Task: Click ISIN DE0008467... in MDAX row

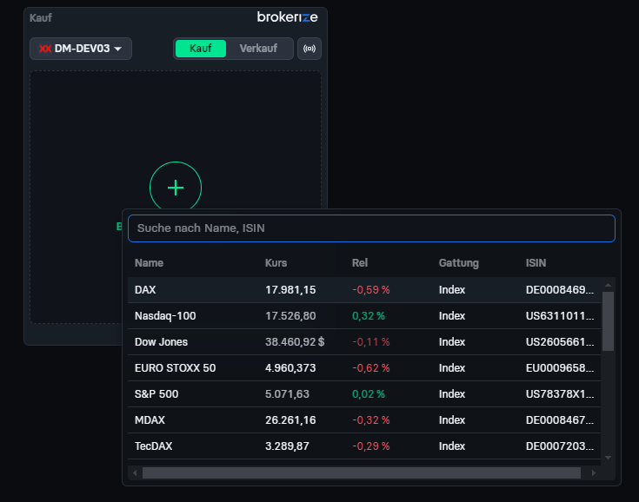Action: (560, 420)
